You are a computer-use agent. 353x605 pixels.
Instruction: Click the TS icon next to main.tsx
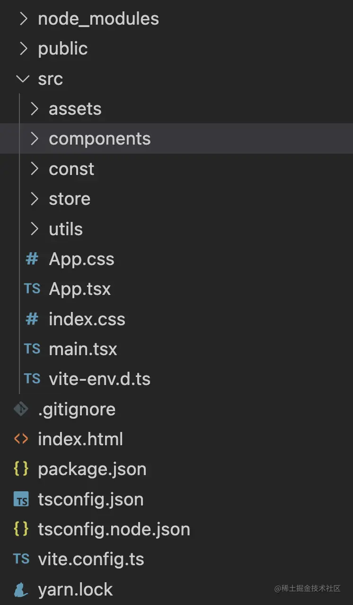pos(32,349)
